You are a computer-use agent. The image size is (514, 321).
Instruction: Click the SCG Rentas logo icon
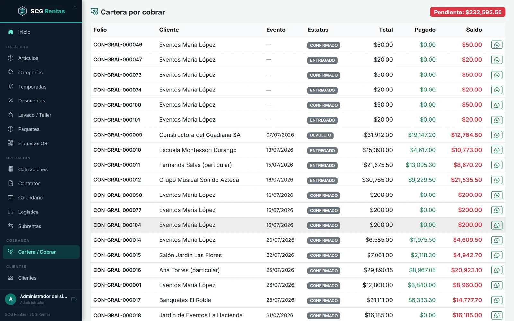pos(22,11)
